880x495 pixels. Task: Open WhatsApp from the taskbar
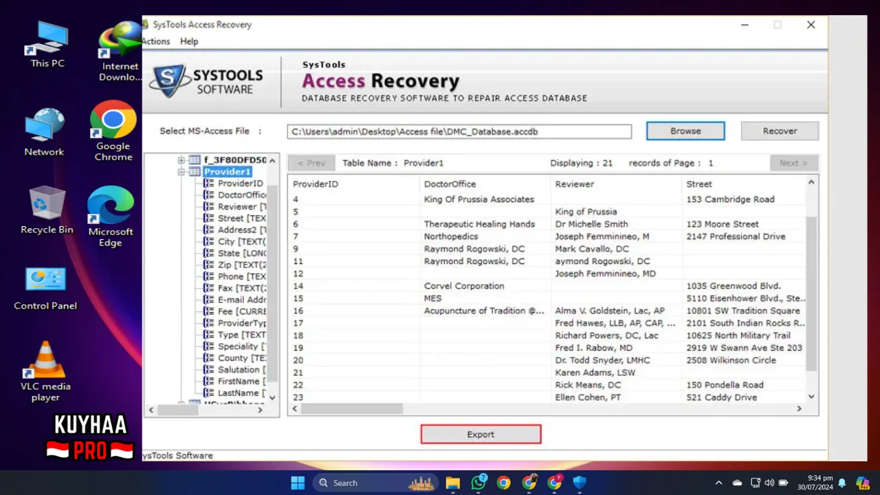[478, 483]
